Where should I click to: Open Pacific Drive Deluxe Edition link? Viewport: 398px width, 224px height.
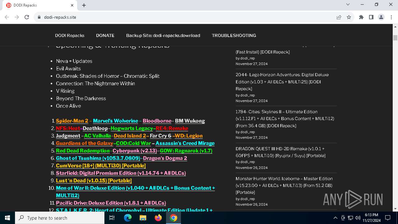click(111, 203)
